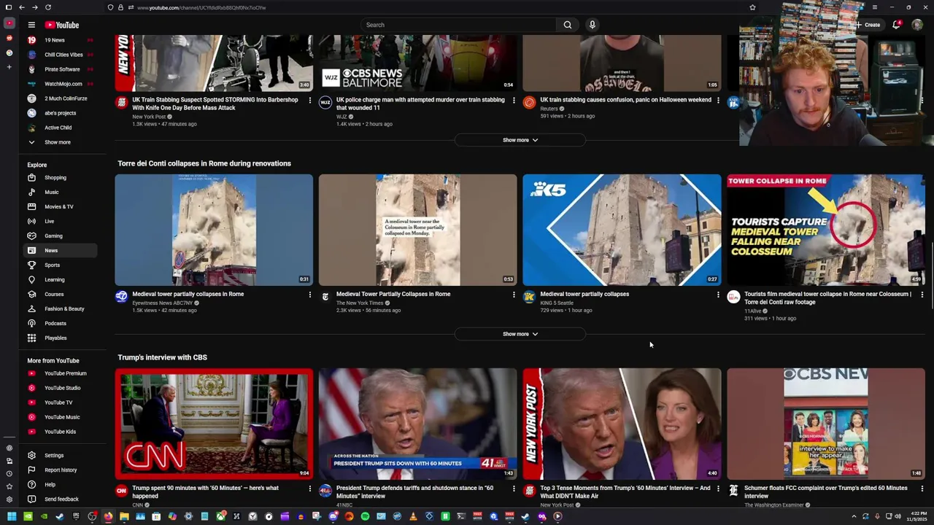
Task: Open abe's projects subscription
Action: (60, 113)
